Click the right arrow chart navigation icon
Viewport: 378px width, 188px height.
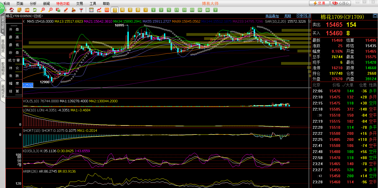(304, 16)
